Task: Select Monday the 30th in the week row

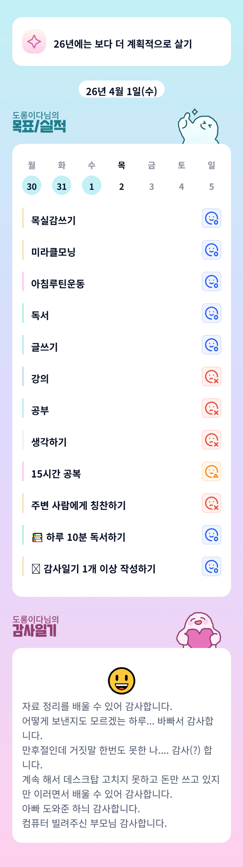Action: (31, 186)
